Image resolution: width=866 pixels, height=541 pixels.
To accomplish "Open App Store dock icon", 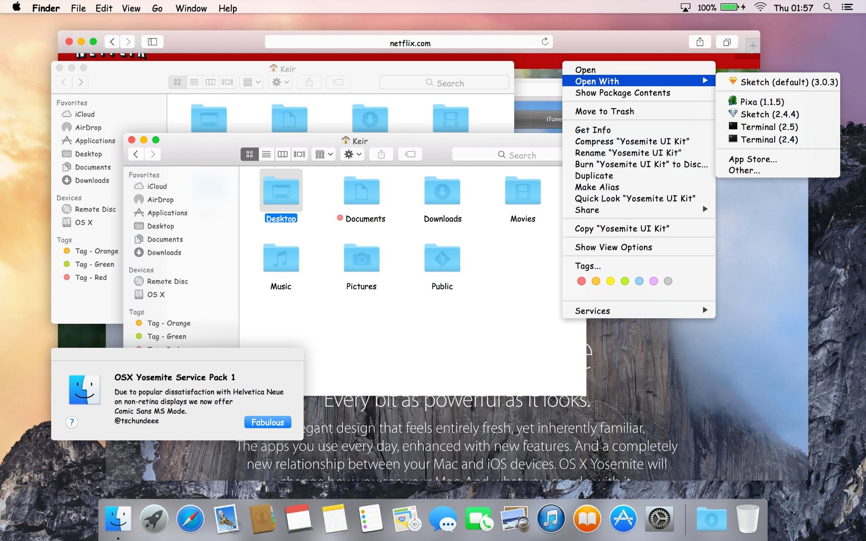I will (x=623, y=519).
